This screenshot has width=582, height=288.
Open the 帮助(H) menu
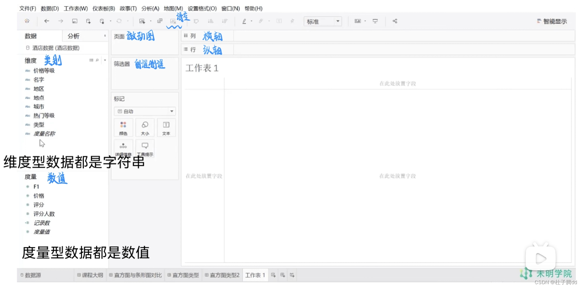coord(254,8)
